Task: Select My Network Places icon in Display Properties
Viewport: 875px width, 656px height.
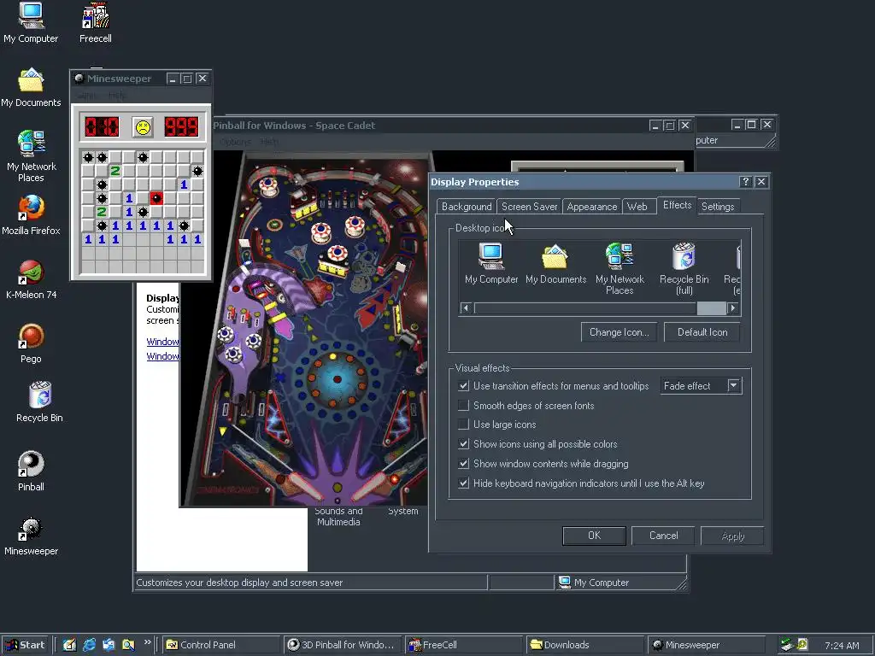Action: pos(620,268)
